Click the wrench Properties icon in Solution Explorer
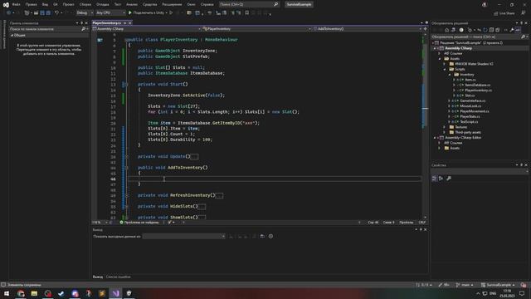Viewport: 531px width, 299px height. [x=512, y=30]
